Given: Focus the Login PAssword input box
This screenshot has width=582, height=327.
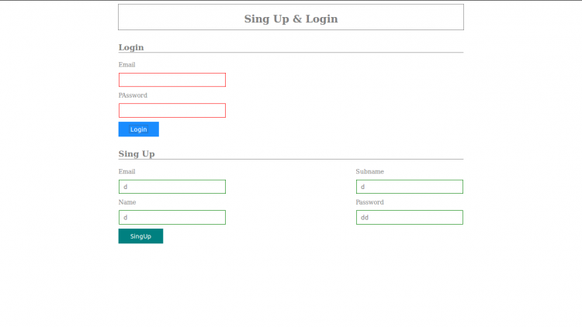Looking at the screenshot, I should click(x=171, y=111).
